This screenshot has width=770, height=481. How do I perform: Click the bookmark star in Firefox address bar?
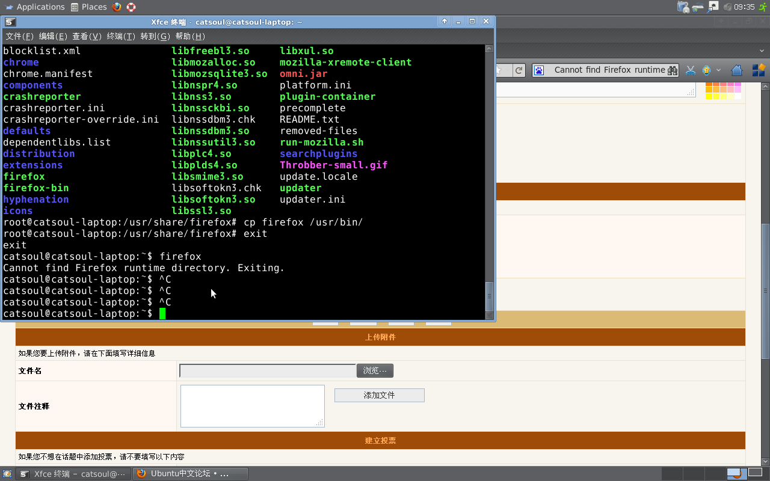[499, 70]
